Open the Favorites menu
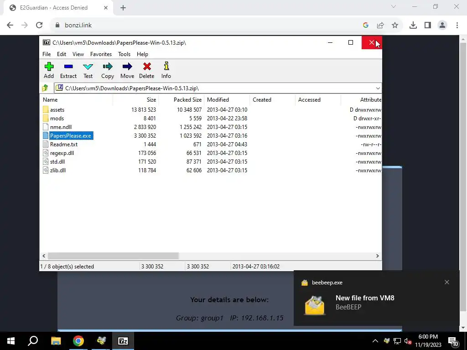The height and width of the screenshot is (350, 467). tap(101, 54)
